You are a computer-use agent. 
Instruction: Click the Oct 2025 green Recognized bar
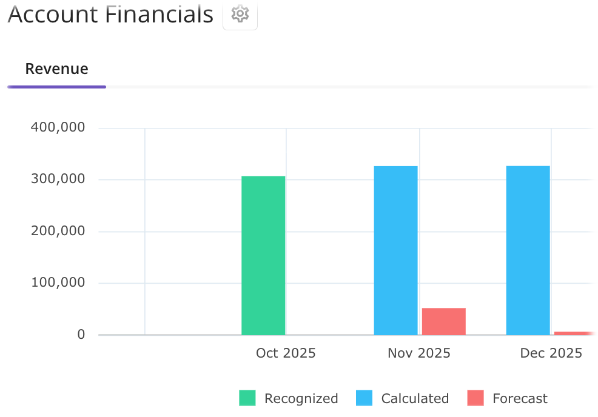point(264,255)
